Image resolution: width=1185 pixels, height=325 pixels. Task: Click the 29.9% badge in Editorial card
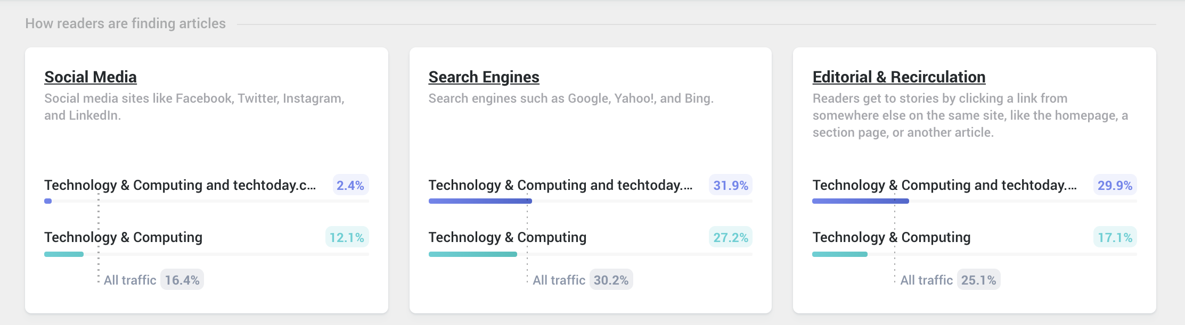[1115, 185]
